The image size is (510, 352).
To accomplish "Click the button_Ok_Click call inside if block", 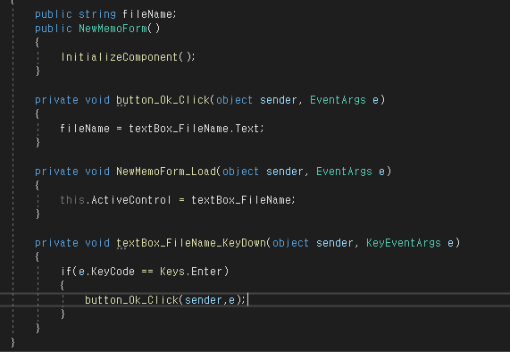I will click(x=131, y=300).
